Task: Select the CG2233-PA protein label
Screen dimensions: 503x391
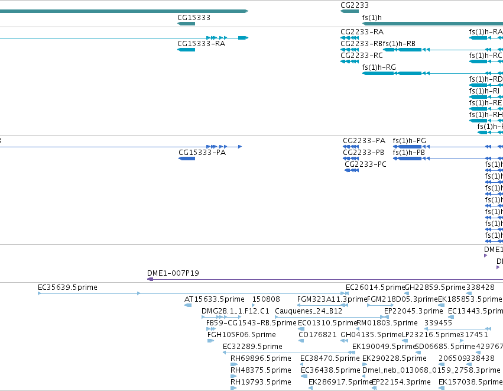Action: pyautogui.click(x=364, y=141)
